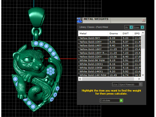The height and width of the screenshot is (117, 156).
Task: Click the scroll right arrow under table
Action: click(139, 79)
